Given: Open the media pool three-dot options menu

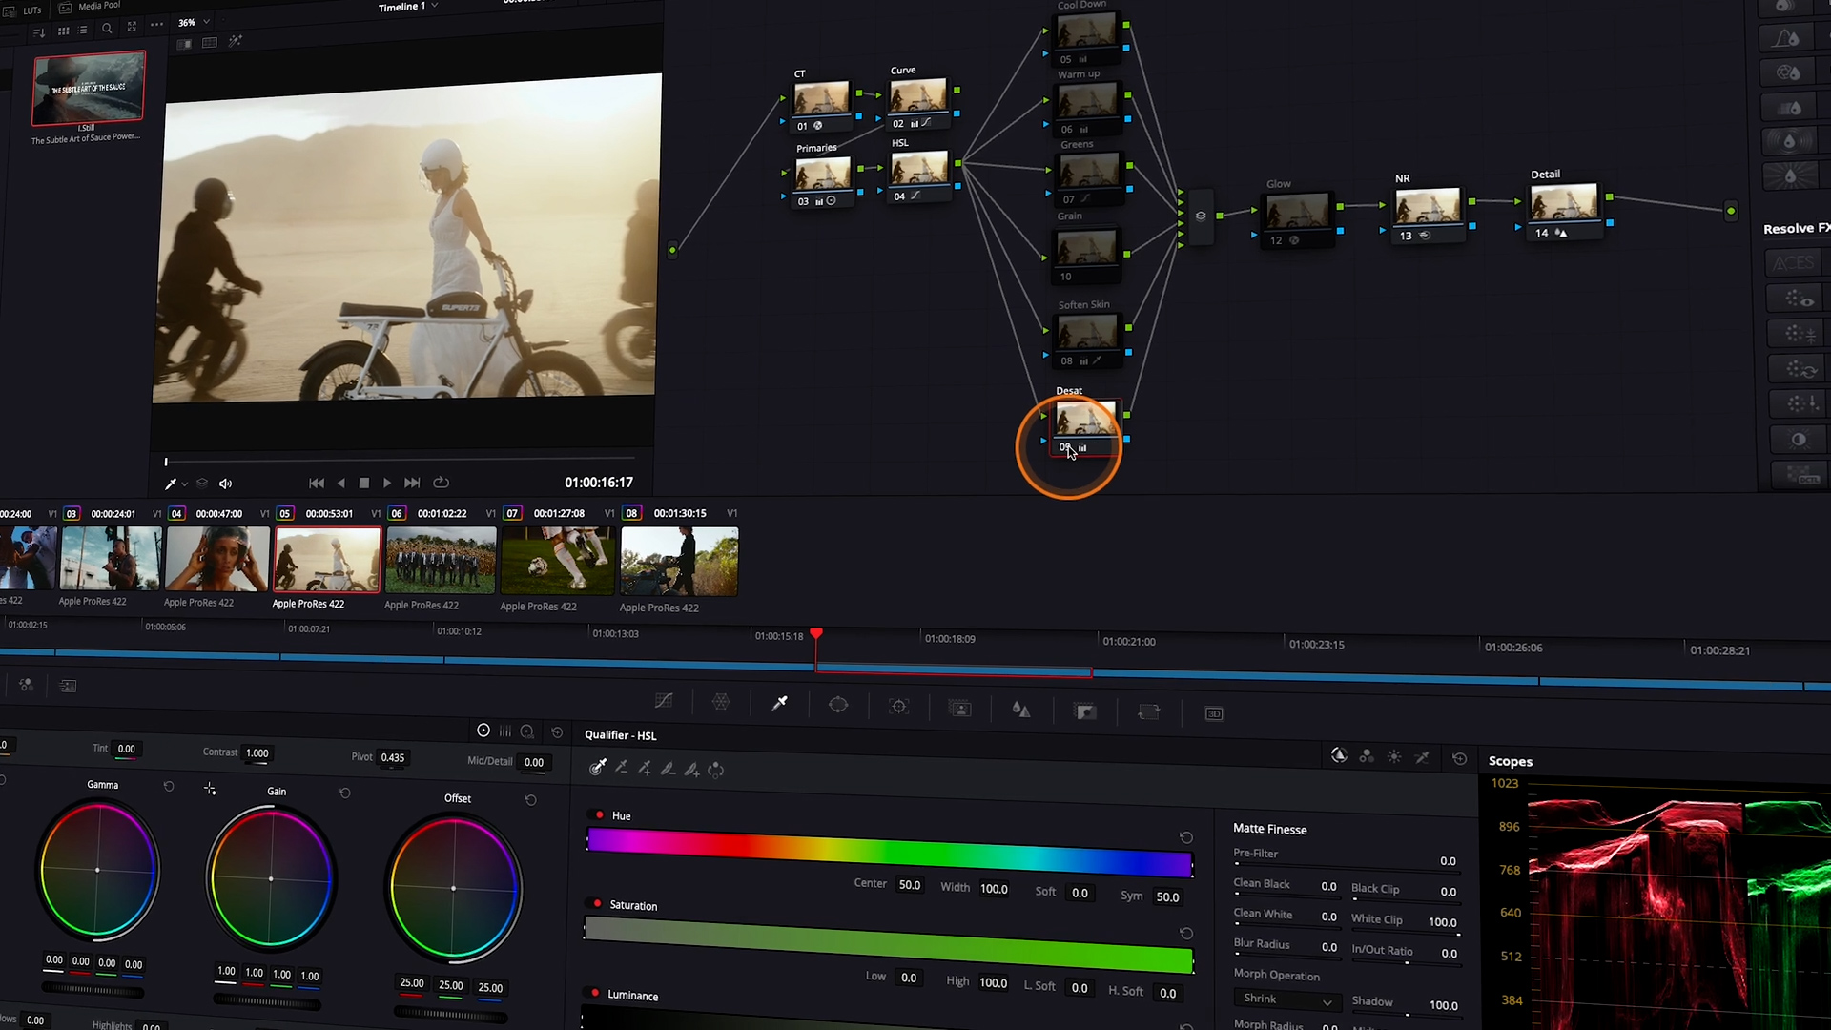Looking at the screenshot, I should pos(156,25).
